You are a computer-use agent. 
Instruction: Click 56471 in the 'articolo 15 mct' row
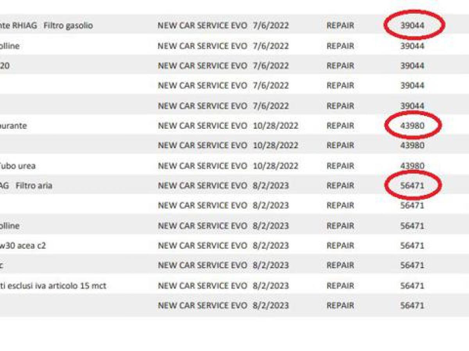tap(412, 286)
